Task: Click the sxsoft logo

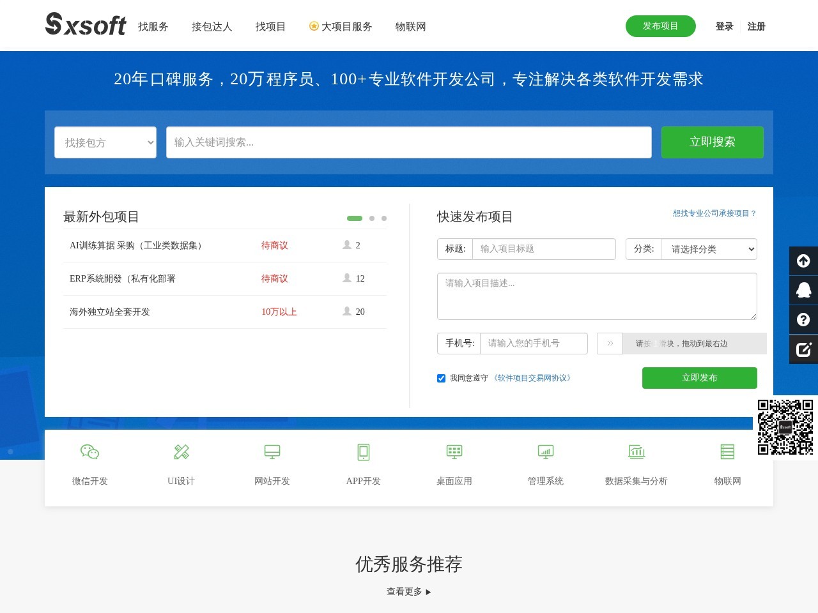Action: [86, 24]
